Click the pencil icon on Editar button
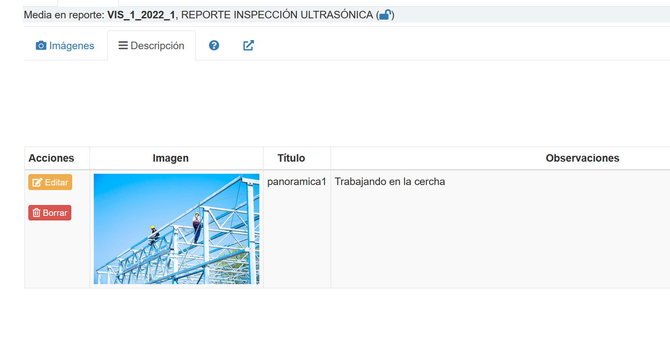This screenshot has height=345, width=670. point(37,182)
